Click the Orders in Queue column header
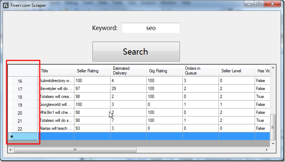Image resolution: width=285 pixels, height=162 pixels. pos(200,71)
